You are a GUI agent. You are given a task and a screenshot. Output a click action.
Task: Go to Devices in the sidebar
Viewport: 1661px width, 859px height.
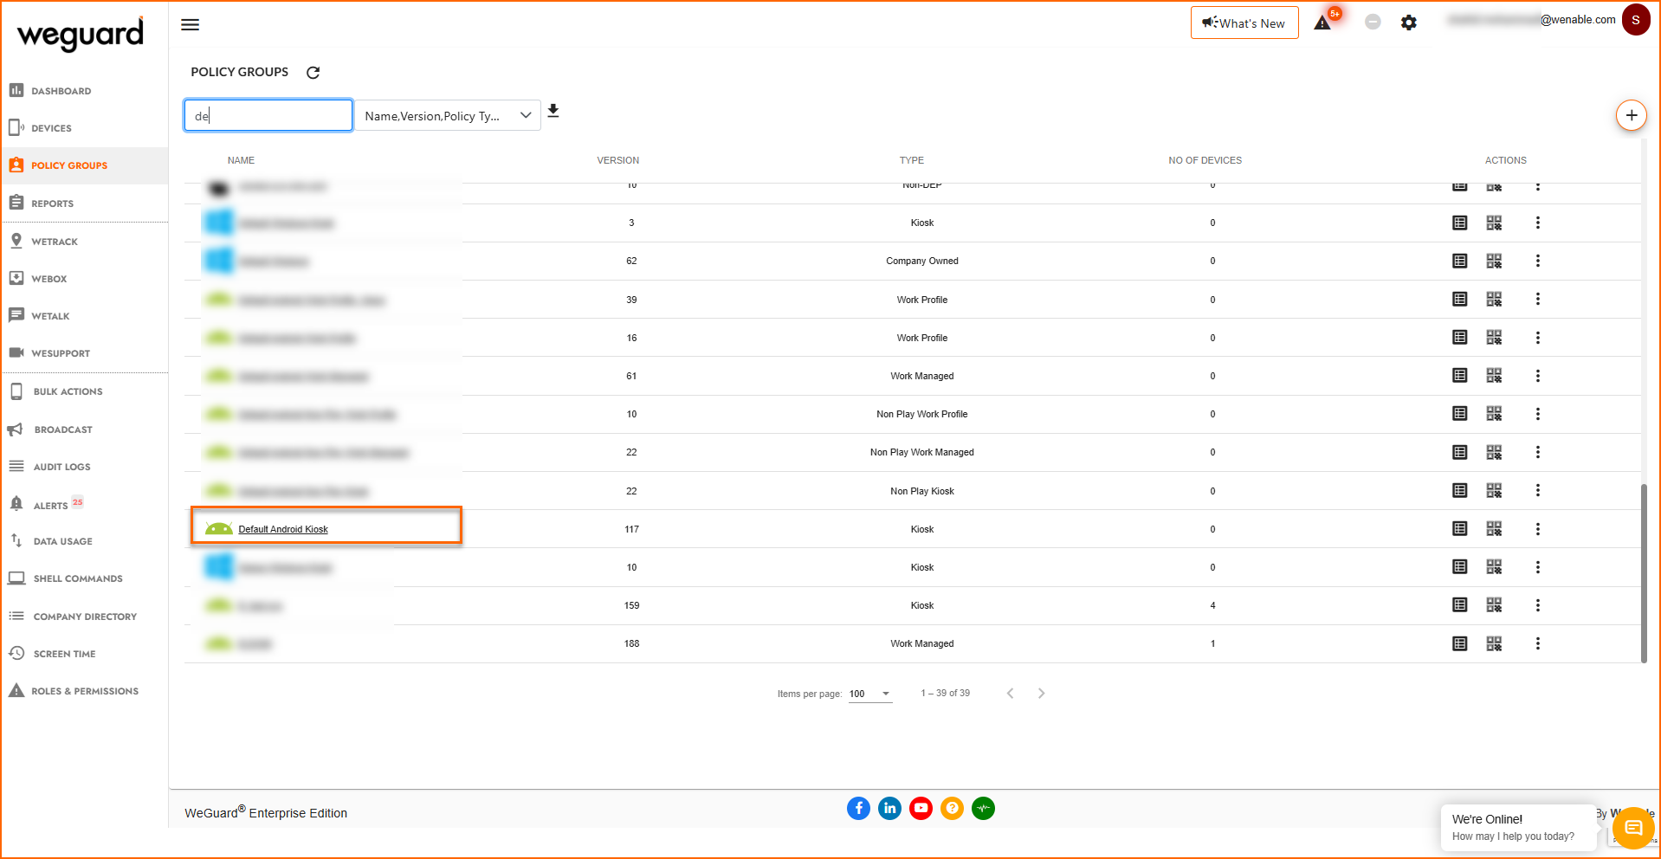51,128
